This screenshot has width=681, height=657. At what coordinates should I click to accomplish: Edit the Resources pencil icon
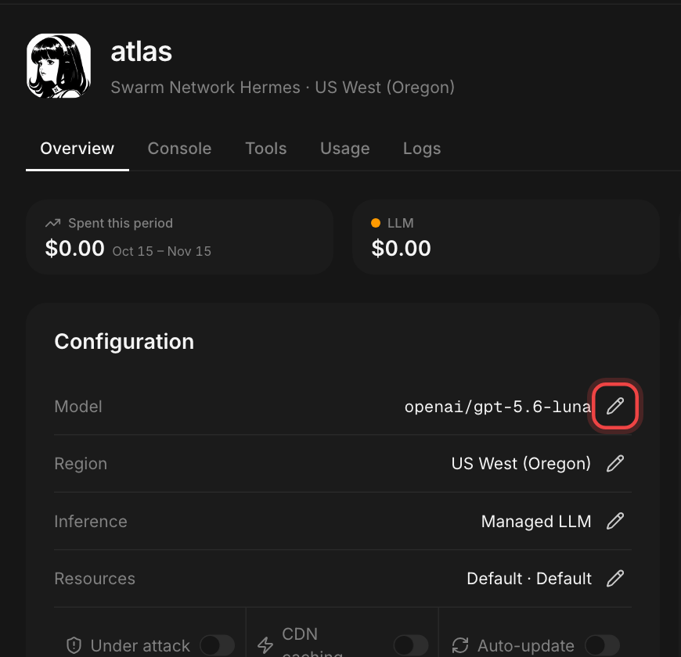click(615, 578)
